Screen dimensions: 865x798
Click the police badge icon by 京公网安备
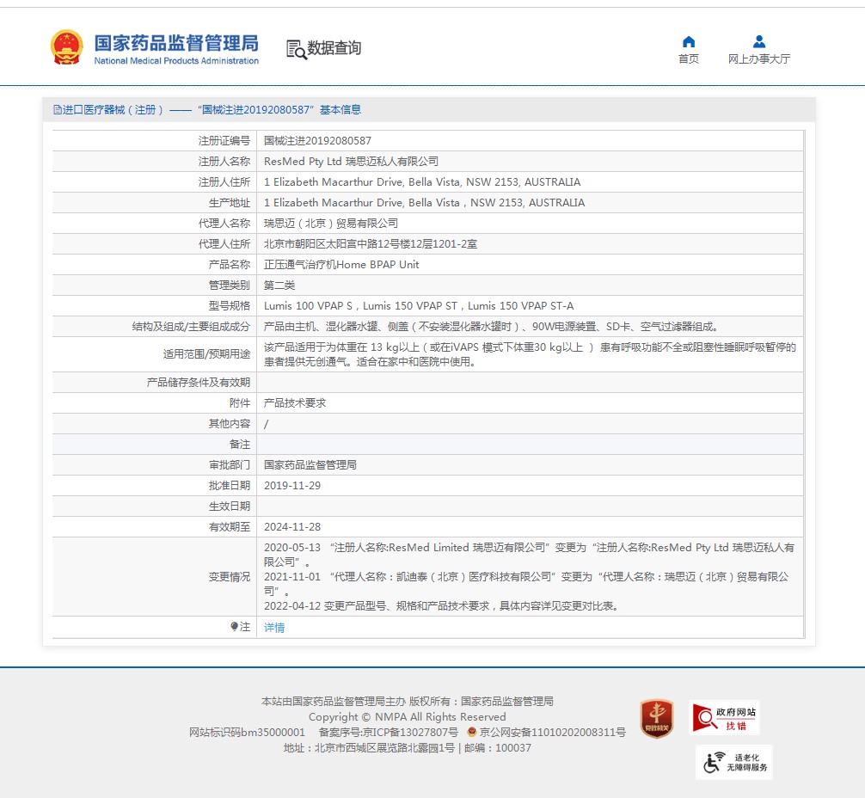[x=471, y=732]
